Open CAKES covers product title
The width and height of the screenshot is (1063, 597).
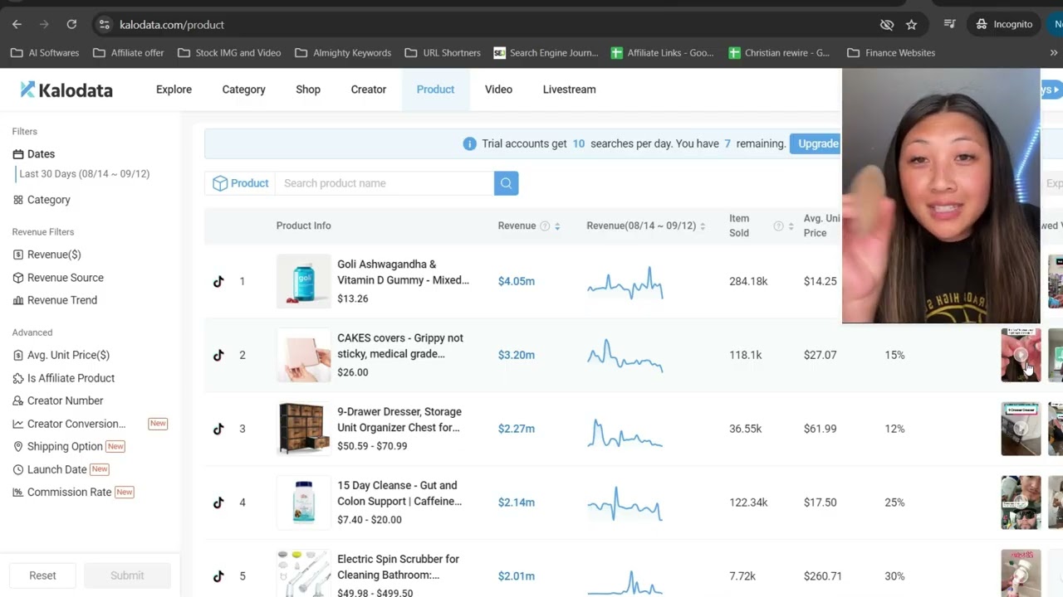pyautogui.click(x=400, y=346)
